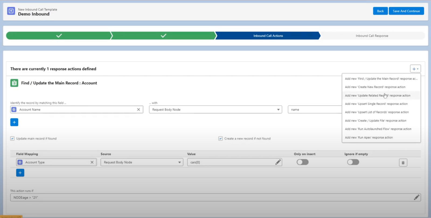Select 'Create New Record' response action

tap(381, 87)
